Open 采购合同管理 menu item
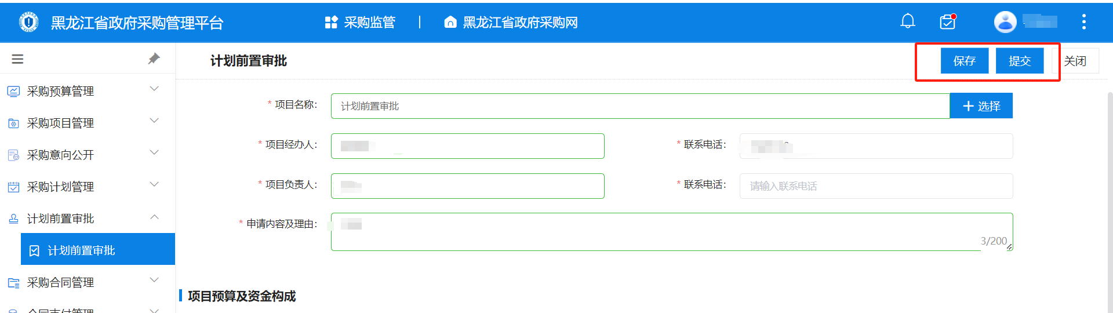The width and height of the screenshot is (1113, 313). click(x=88, y=282)
